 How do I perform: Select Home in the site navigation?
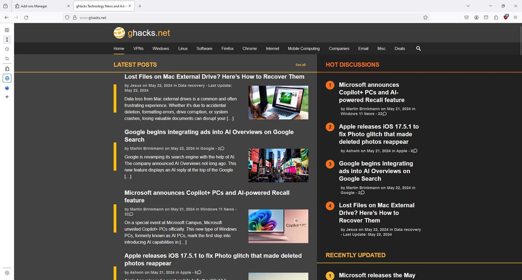[x=119, y=49]
